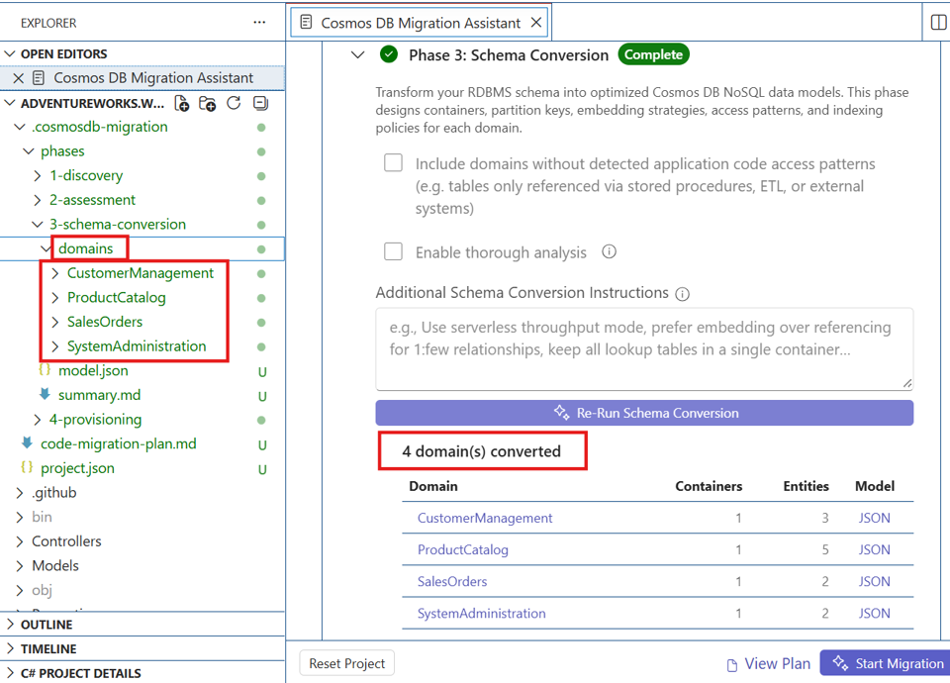This screenshot has height=683, width=950.
Task: Expand the bin folder
Action: [x=20, y=517]
